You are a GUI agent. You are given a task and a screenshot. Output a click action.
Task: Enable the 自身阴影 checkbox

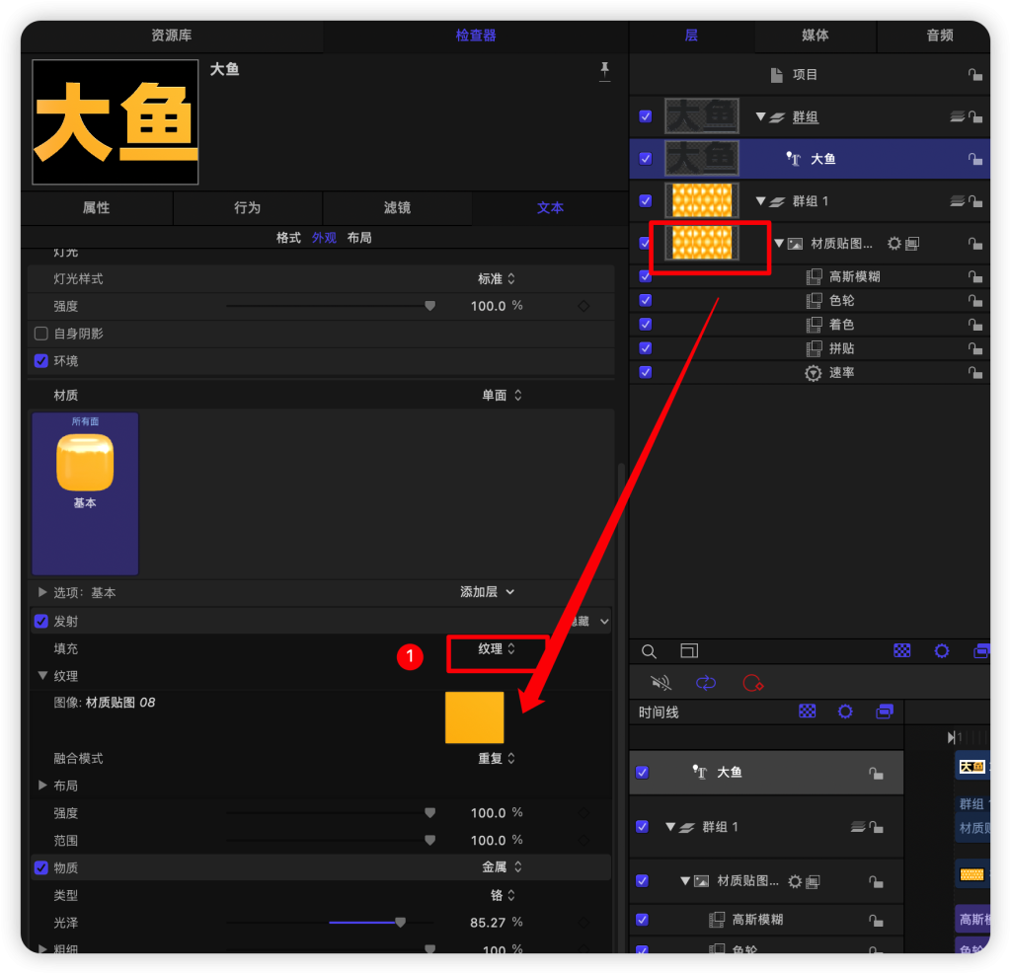[41, 334]
